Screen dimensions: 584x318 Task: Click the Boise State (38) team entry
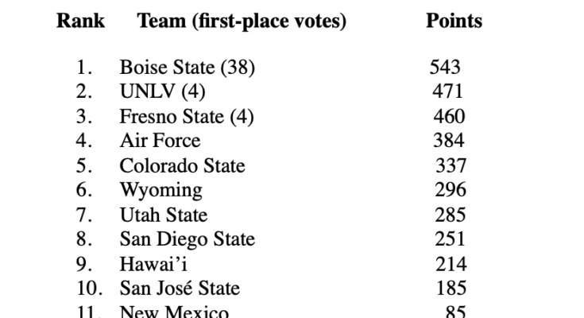coord(187,68)
